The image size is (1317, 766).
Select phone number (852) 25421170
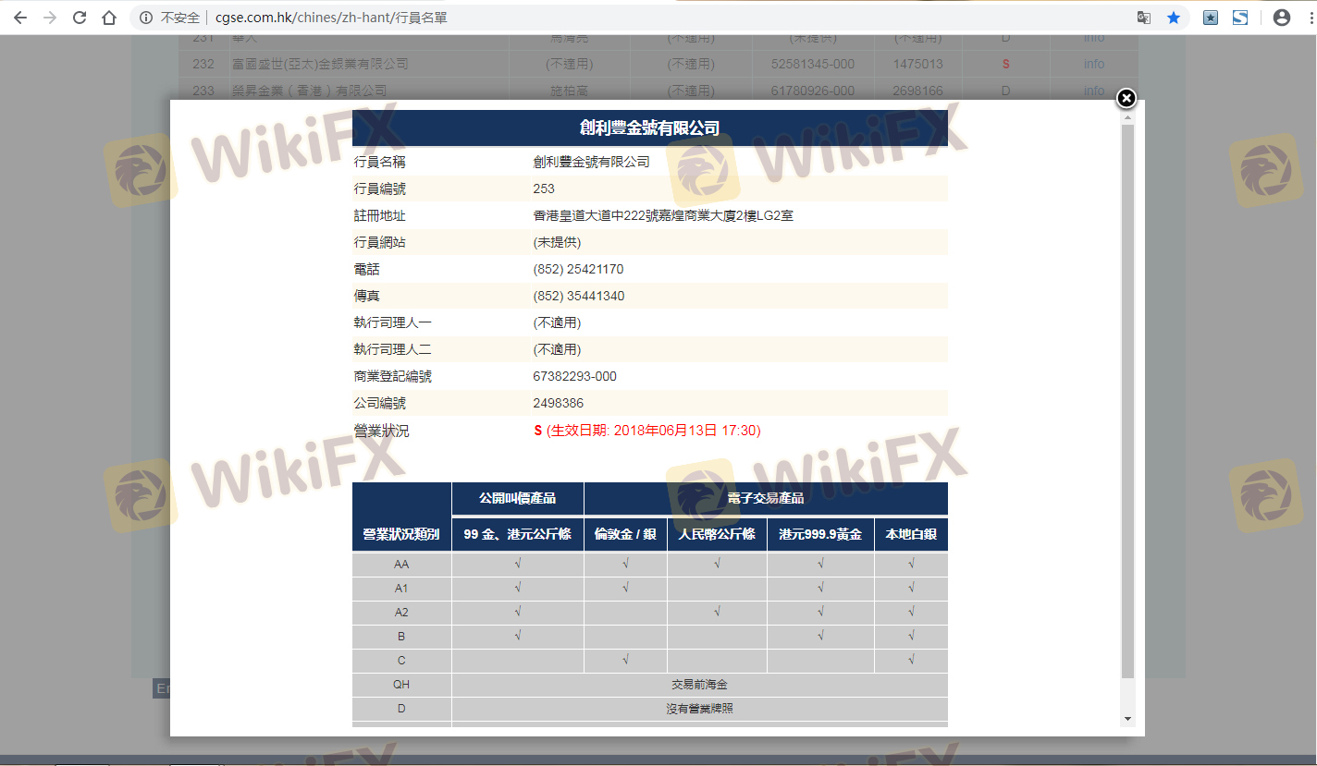[x=578, y=269]
